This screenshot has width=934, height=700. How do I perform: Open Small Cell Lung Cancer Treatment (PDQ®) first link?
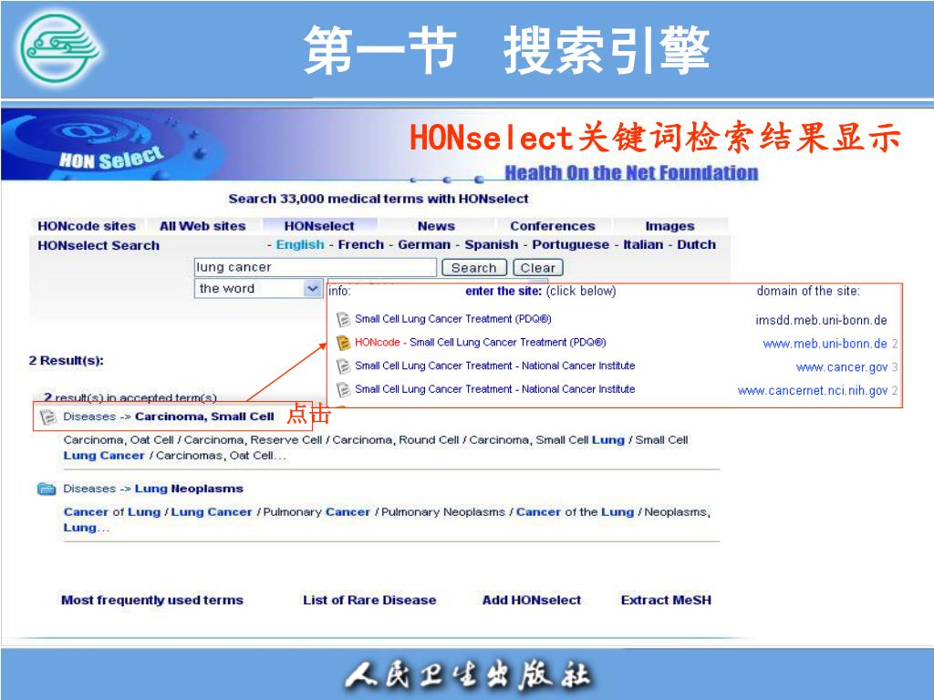[x=452, y=319]
